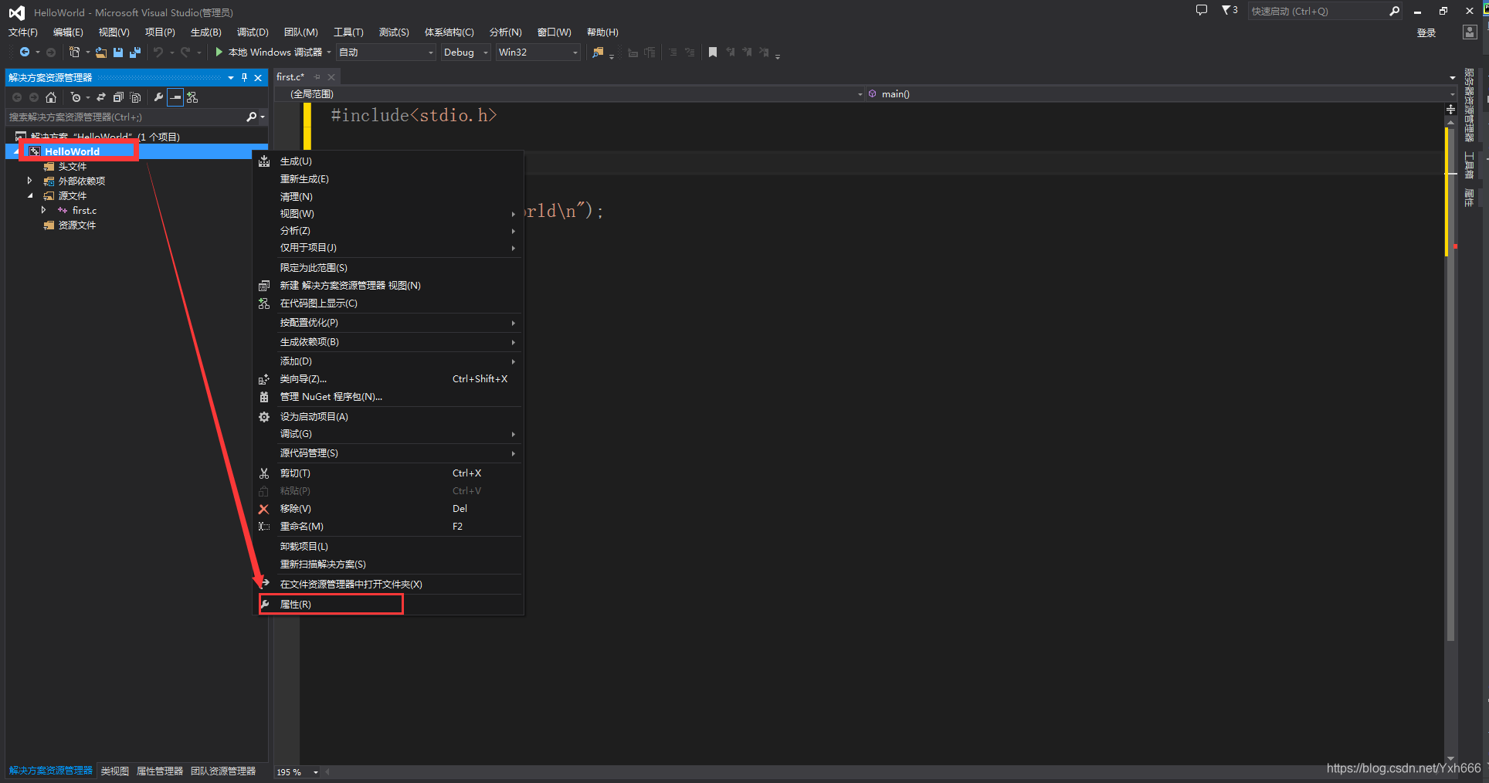Image resolution: width=1489 pixels, height=783 pixels.
Task: Click the Show All Files icon
Action: coord(135,97)
